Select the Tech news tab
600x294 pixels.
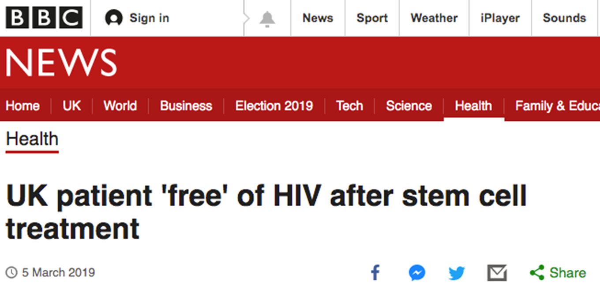(349, 106)
